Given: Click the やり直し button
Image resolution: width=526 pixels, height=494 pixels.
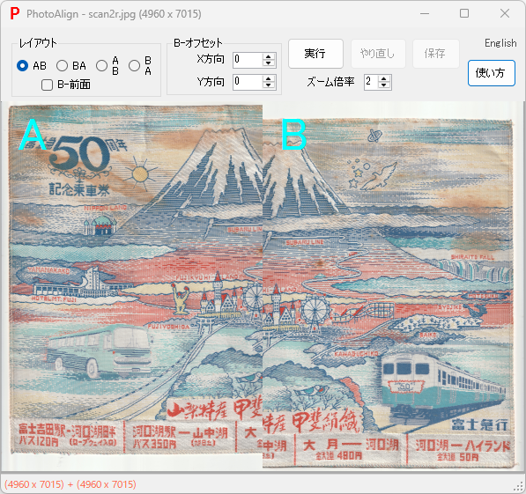Looking at the screenshot, I should [x=378, y=54].
